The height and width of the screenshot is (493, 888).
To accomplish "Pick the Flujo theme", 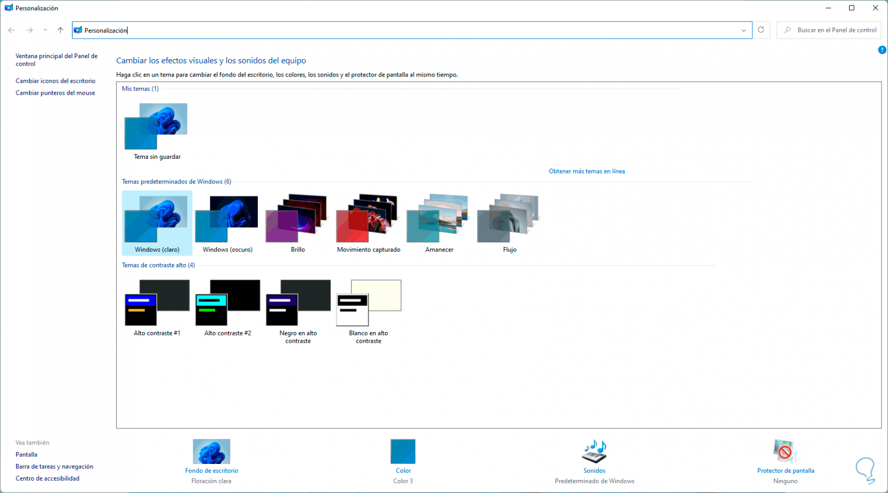I will (509, 223).
